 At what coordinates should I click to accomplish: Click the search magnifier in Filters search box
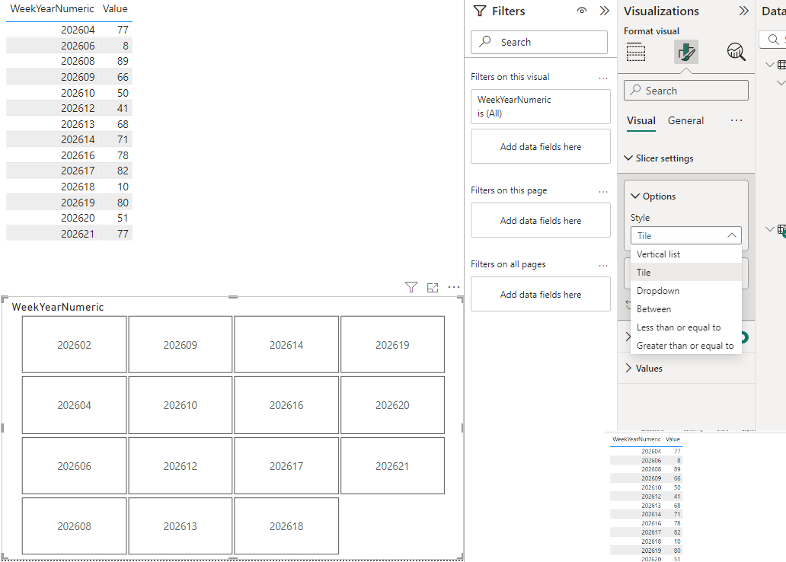[484, 42]
